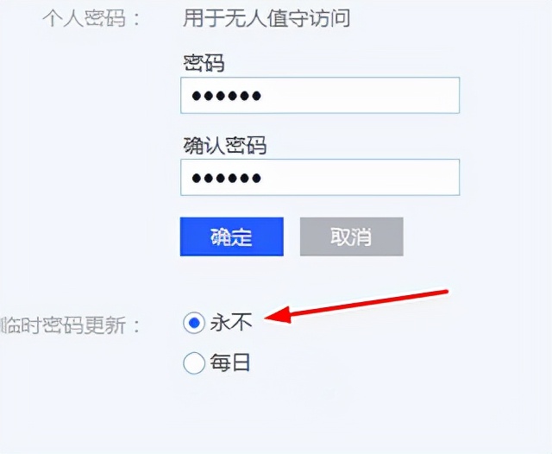Select the 永不 radio button
Viewport: 552px width, 454px height.
[x=193, y=323]
